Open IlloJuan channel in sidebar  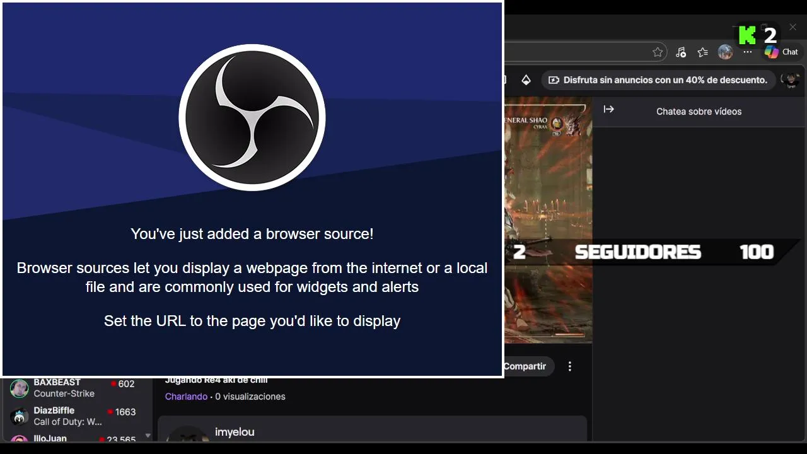pos(76,438)
